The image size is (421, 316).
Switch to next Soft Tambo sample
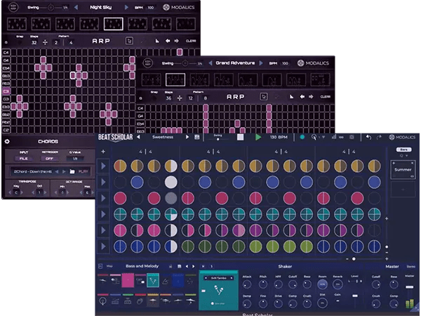232,278
